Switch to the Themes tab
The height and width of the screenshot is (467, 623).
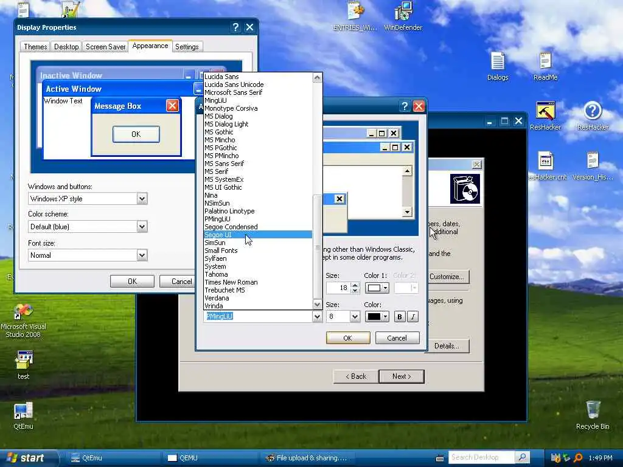tap(35, 47)
